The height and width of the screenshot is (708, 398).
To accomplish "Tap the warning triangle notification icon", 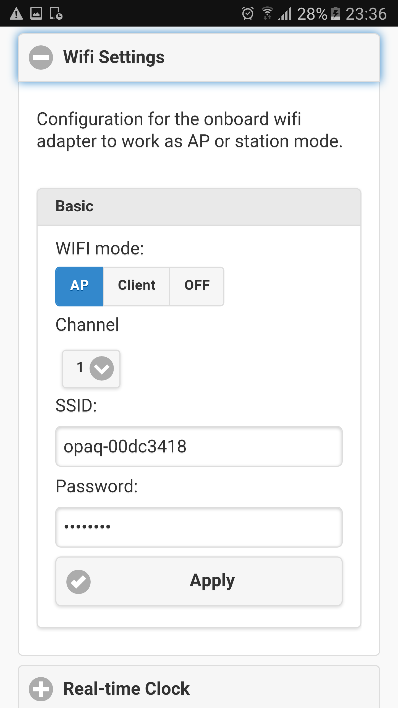I will (x=16, y=14).
